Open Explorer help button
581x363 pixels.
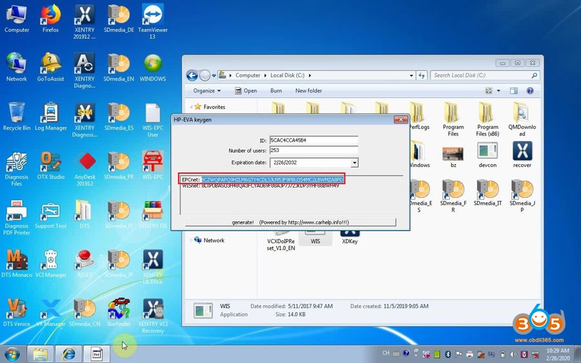530,91
